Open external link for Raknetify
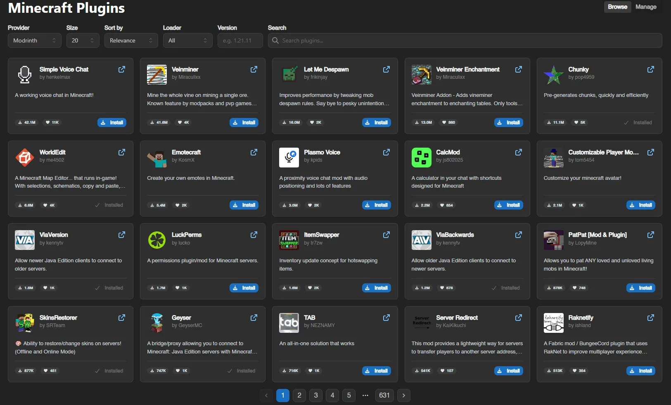 (651, 318)
